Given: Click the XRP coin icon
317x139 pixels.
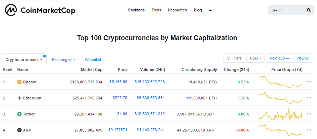Looking at the screenshot, I should point(19,130).
